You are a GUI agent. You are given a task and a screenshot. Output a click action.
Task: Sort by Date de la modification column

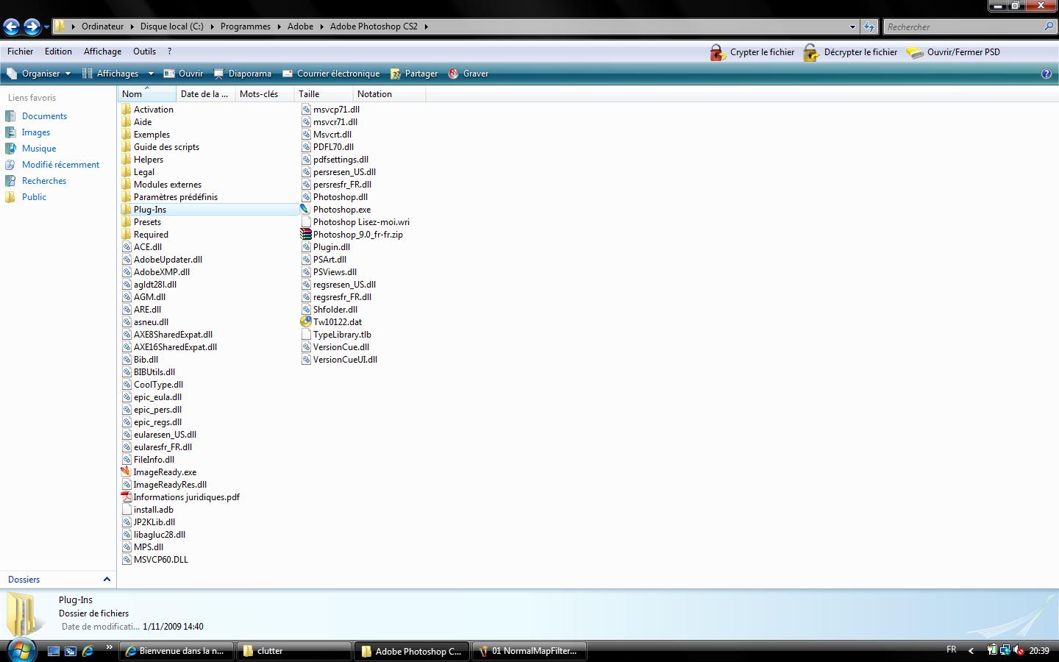(205, 94)
